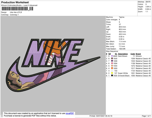Click thread code 1123
Screen dimensions: 152x118
(x=133, y=71)
